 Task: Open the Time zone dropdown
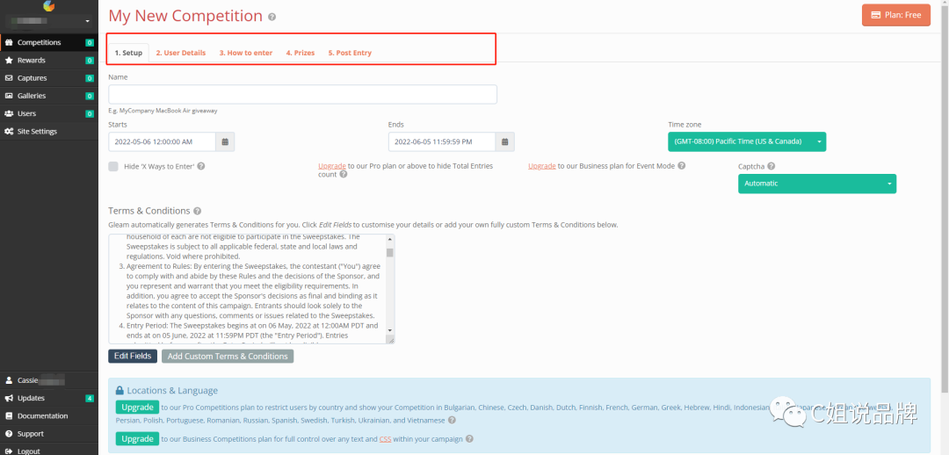[747, 141]
